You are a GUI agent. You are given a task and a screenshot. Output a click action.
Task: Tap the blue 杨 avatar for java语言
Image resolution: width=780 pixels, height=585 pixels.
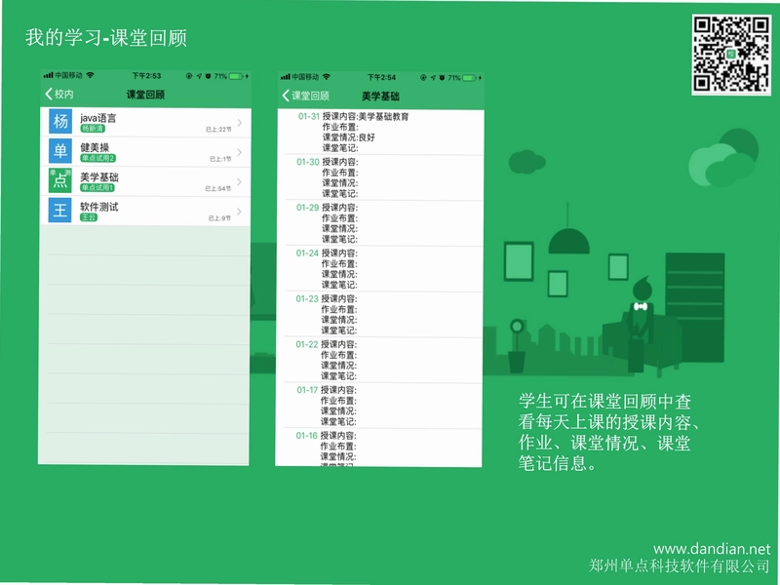pyautogui.click(x=60, y=121)
